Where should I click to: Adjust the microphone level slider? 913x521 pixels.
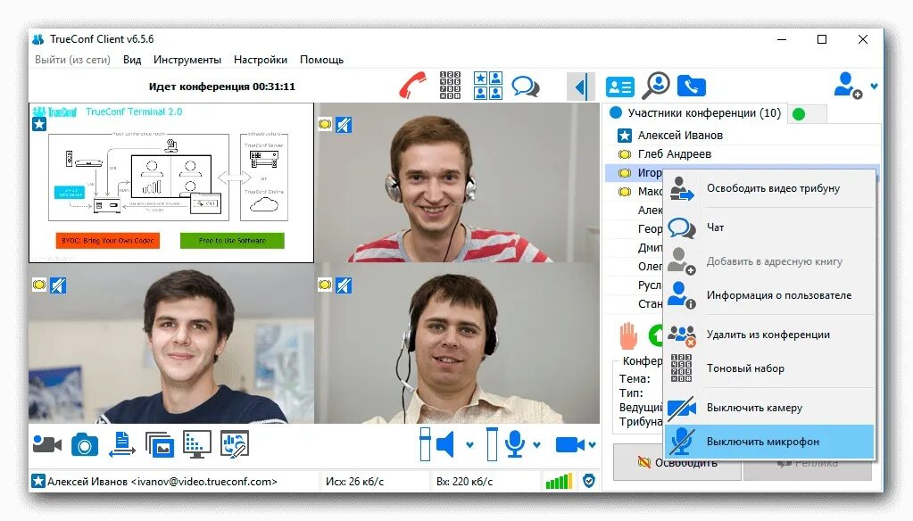click(492, 444)
